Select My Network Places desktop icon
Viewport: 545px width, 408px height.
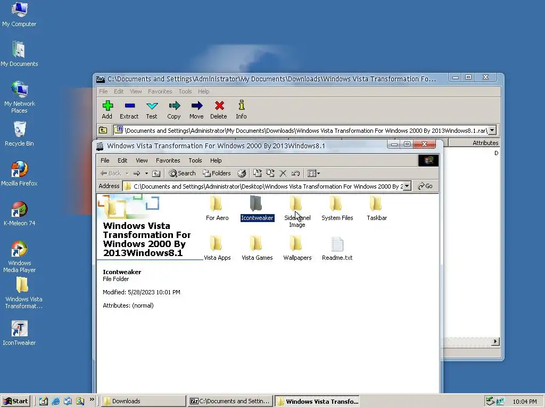pos(20,97)
